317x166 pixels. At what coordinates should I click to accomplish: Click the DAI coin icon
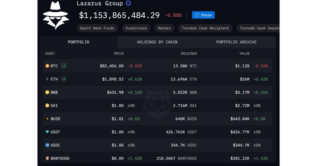point(47,105)
